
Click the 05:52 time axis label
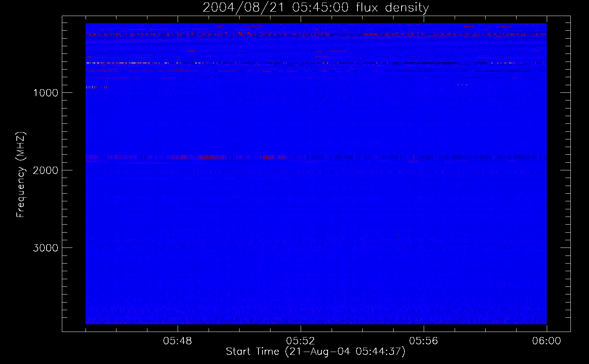[301, 341]
